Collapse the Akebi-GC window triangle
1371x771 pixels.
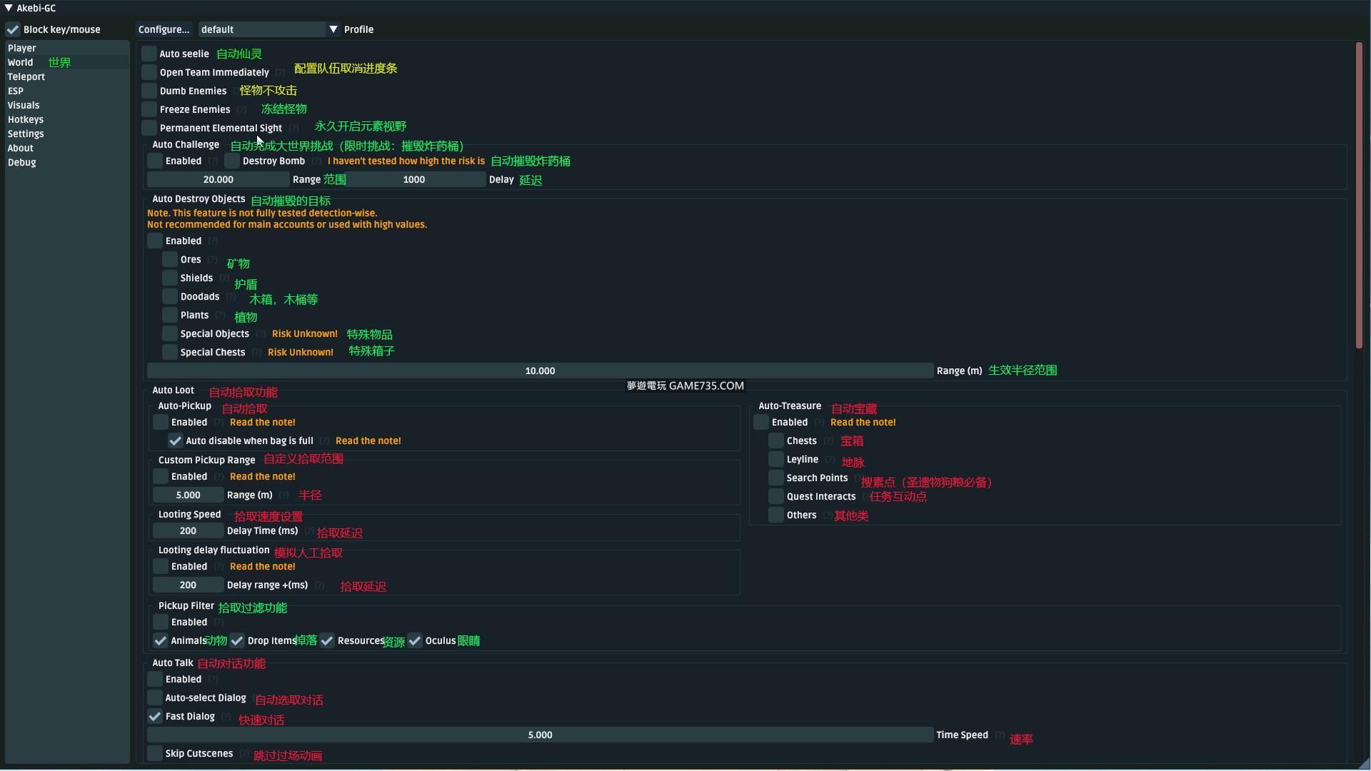[x=9, y=8]
